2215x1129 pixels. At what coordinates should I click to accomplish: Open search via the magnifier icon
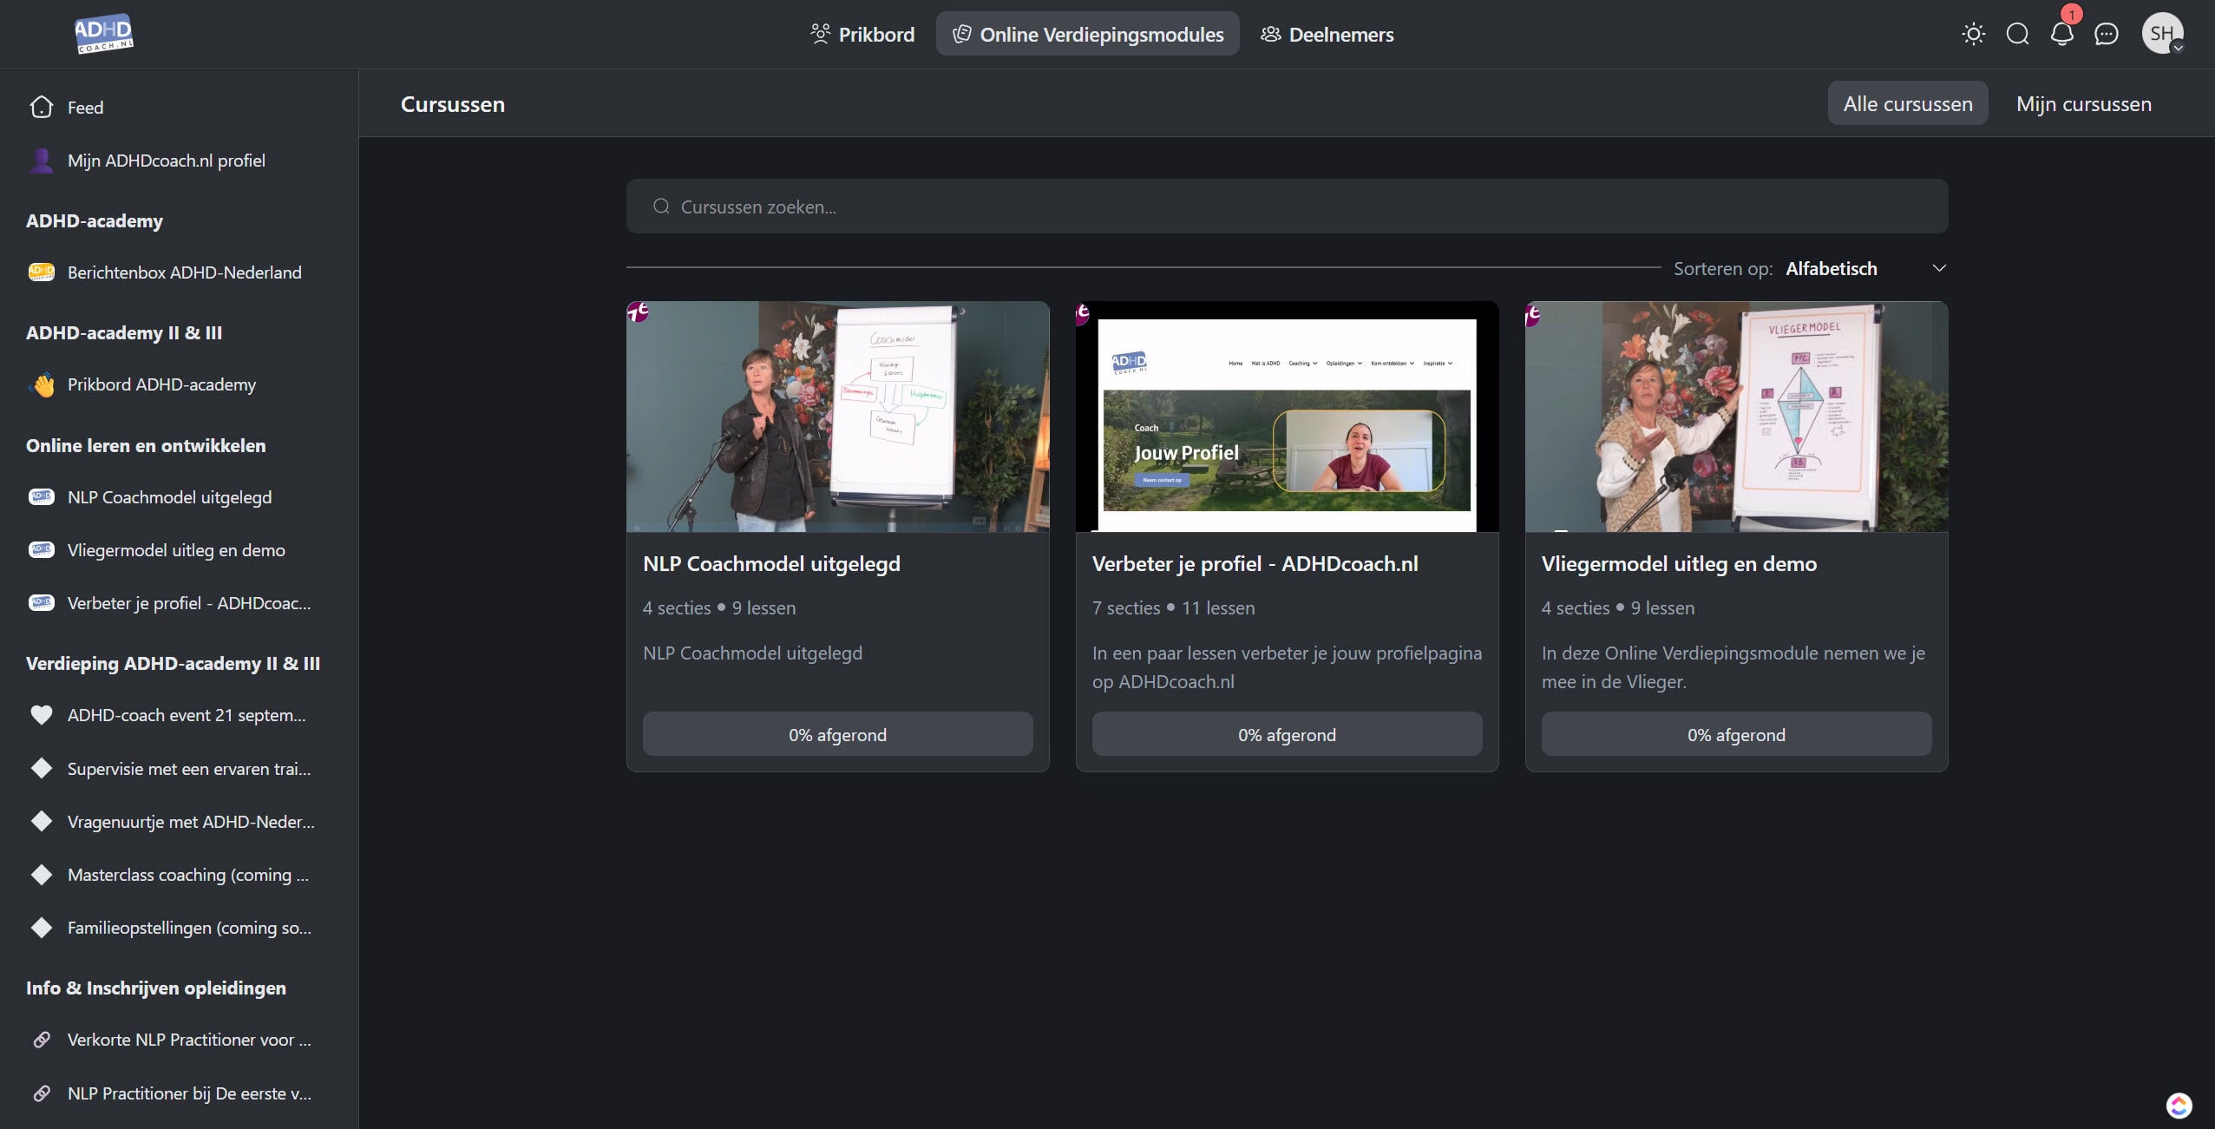click(x=2017, y=34)
